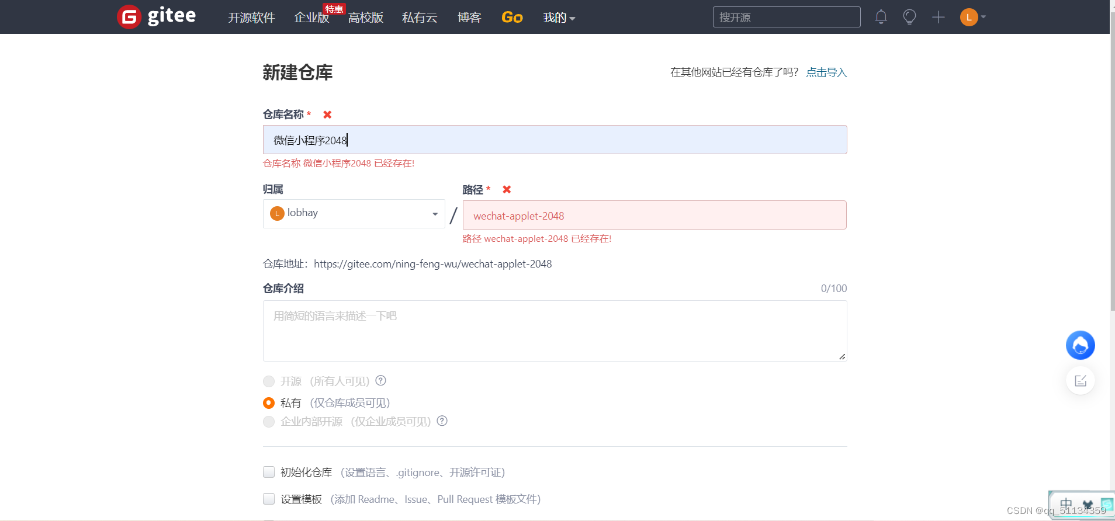
Task: Open the blue floating assistant button
Action: tap(1081, 345)
